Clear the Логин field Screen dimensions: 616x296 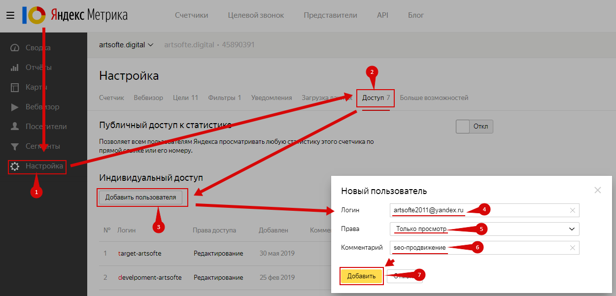(x=572, y=210)
